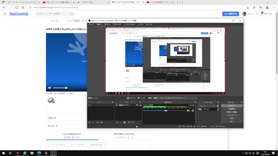The width and height of the screenshot is (278, 156).
Task: Open the Scene Collection menu in OBS
Action: coord(129,24)
